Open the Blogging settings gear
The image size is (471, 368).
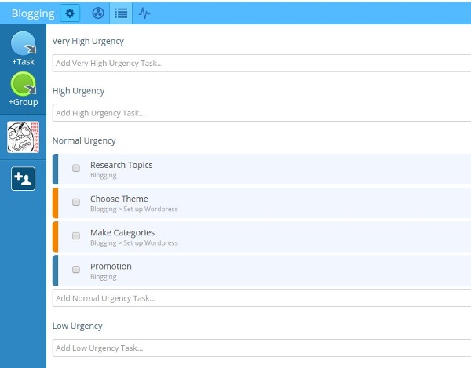(70, 13)
